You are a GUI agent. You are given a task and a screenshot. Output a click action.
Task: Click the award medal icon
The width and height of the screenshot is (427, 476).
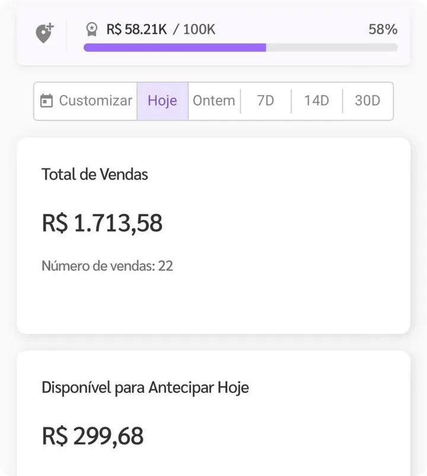[x=92, y=29]
